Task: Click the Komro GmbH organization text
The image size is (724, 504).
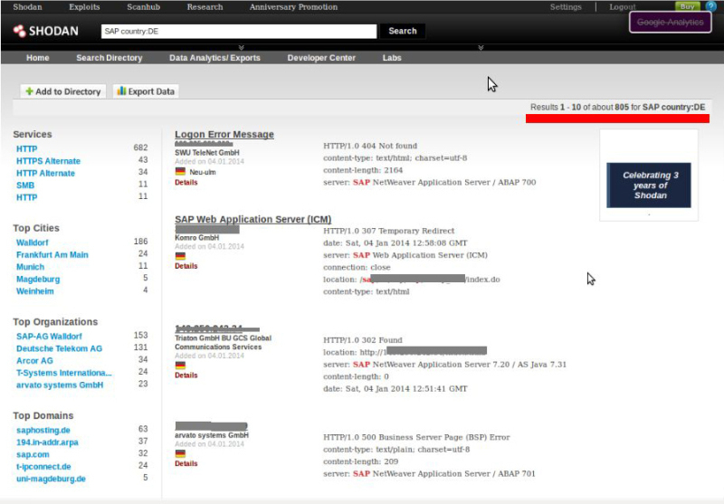Action: coord(196,238)
